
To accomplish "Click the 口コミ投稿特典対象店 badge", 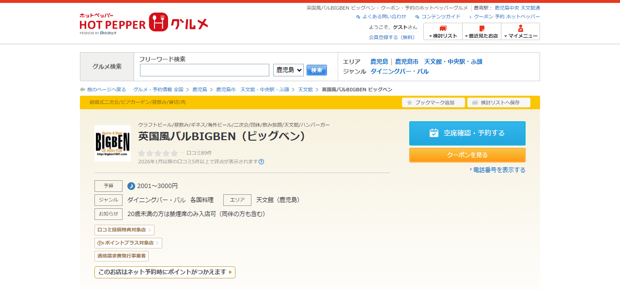I will tap(124, 230).
